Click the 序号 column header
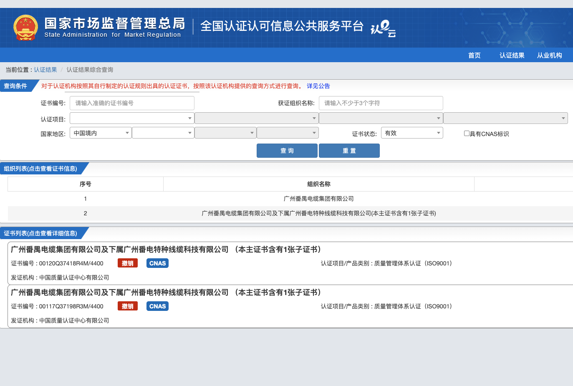Screen dimensions: 573x386 click(x=86, y=184)
